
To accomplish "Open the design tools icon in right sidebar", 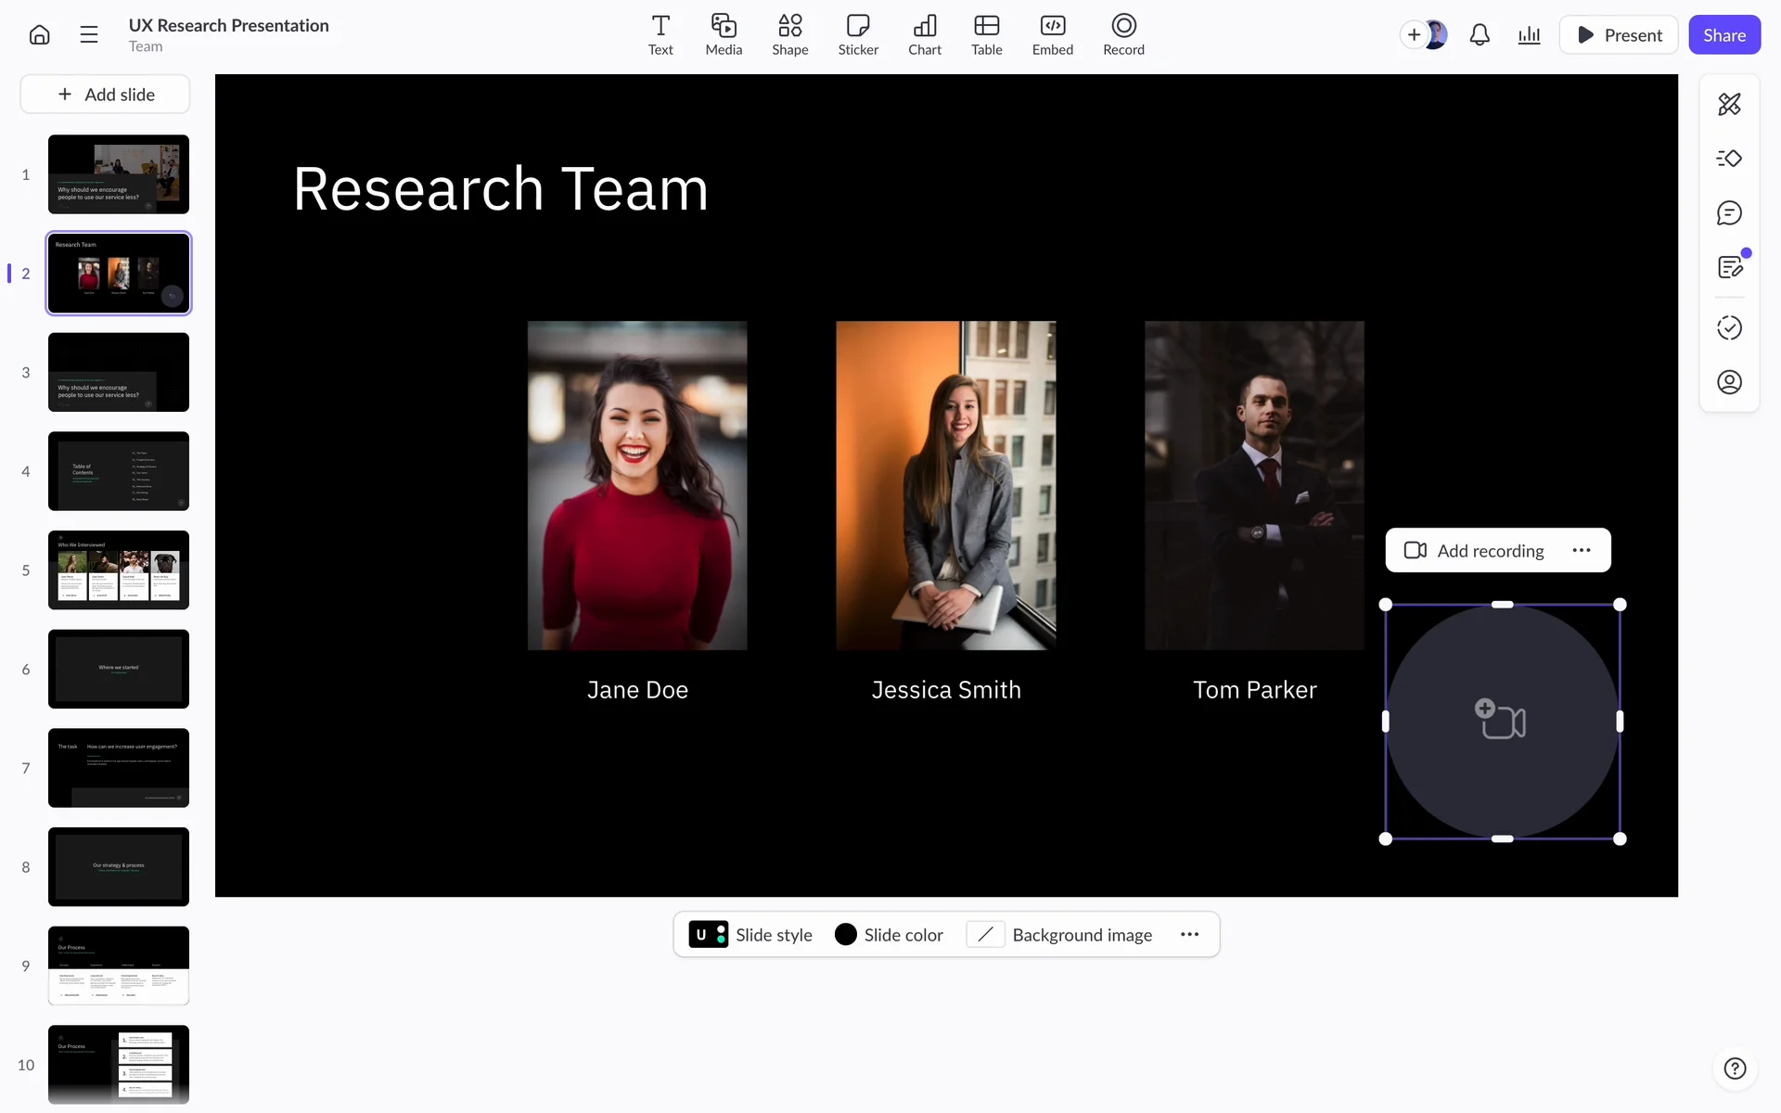I will tap(1729, 104).
